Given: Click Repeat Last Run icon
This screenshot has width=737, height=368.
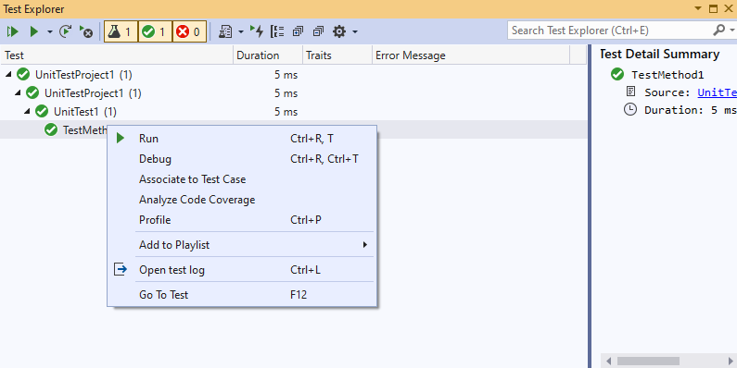Looking at the screenshot, I should (x=65, y=31).
